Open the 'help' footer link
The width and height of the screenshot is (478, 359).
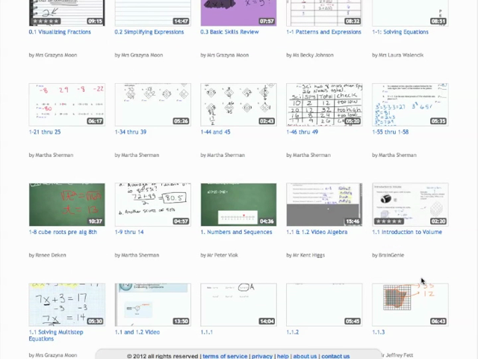coord(282,356)
